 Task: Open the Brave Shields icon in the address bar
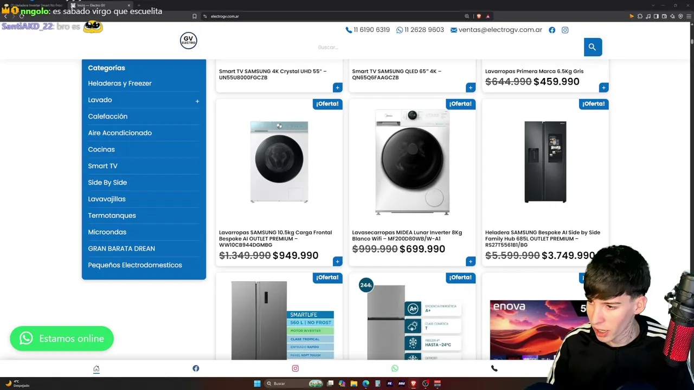pyautogui.click(x=480, y=16)
